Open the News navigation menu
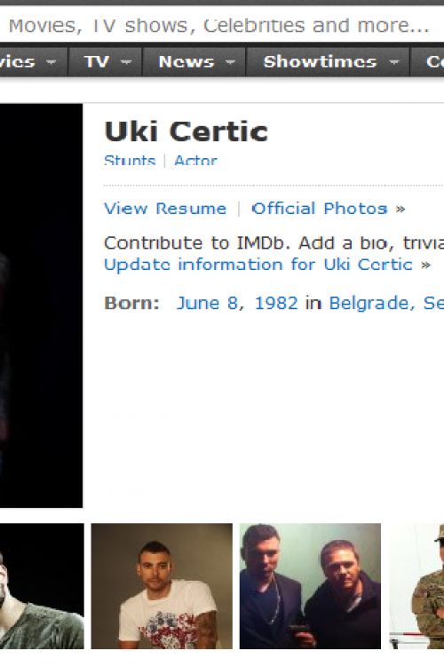Screen dimensions: 444x666 pos(194,62)
